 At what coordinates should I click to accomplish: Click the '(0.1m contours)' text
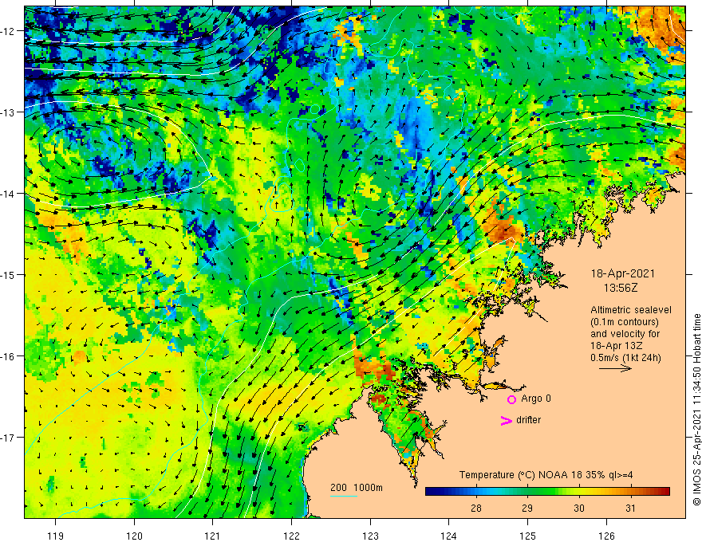point(625,322)
